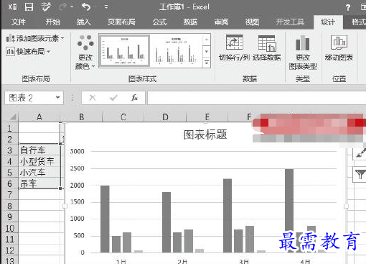Expand the full chart styles gallery
The height and width of the screenshot is (264, 366).
click(207, 63)
